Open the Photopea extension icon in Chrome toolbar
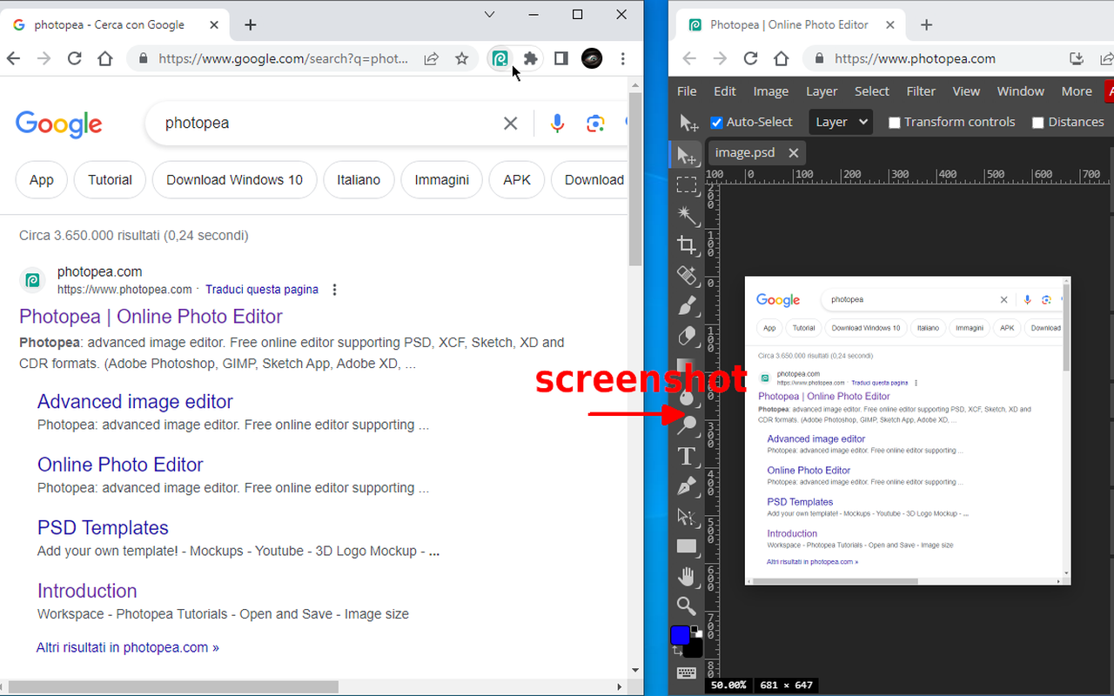 click(500, 58)
